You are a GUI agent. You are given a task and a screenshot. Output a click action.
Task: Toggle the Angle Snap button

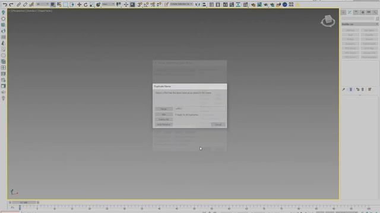tap(146, 5)
